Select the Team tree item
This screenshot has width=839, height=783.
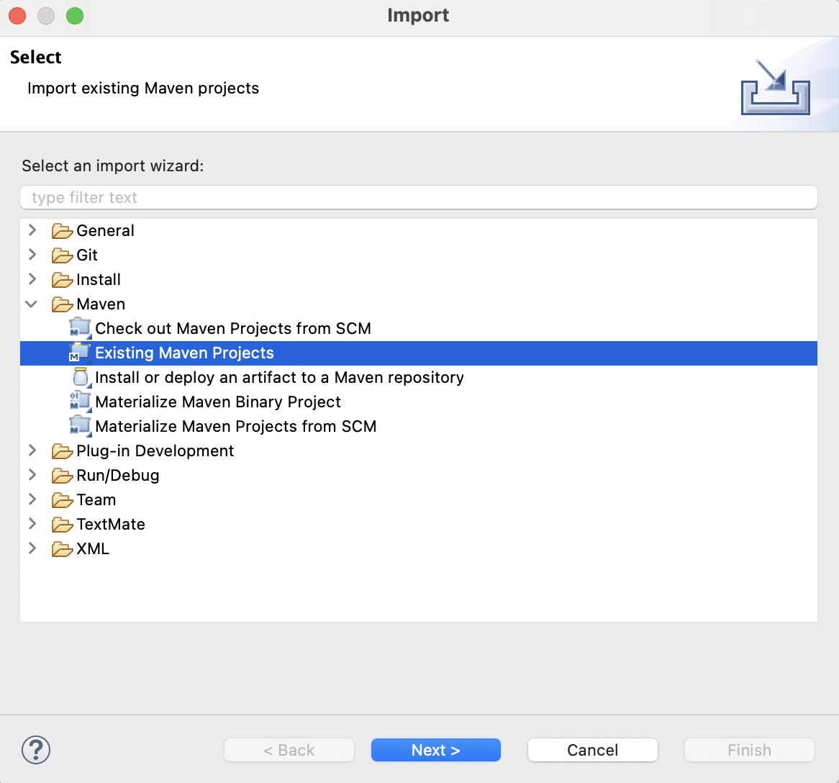click(95, 499)
